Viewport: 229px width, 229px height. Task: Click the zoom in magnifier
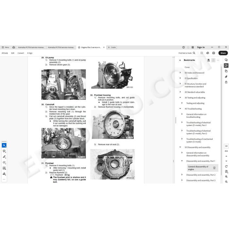pyautogui.click(x=226, y=177)
